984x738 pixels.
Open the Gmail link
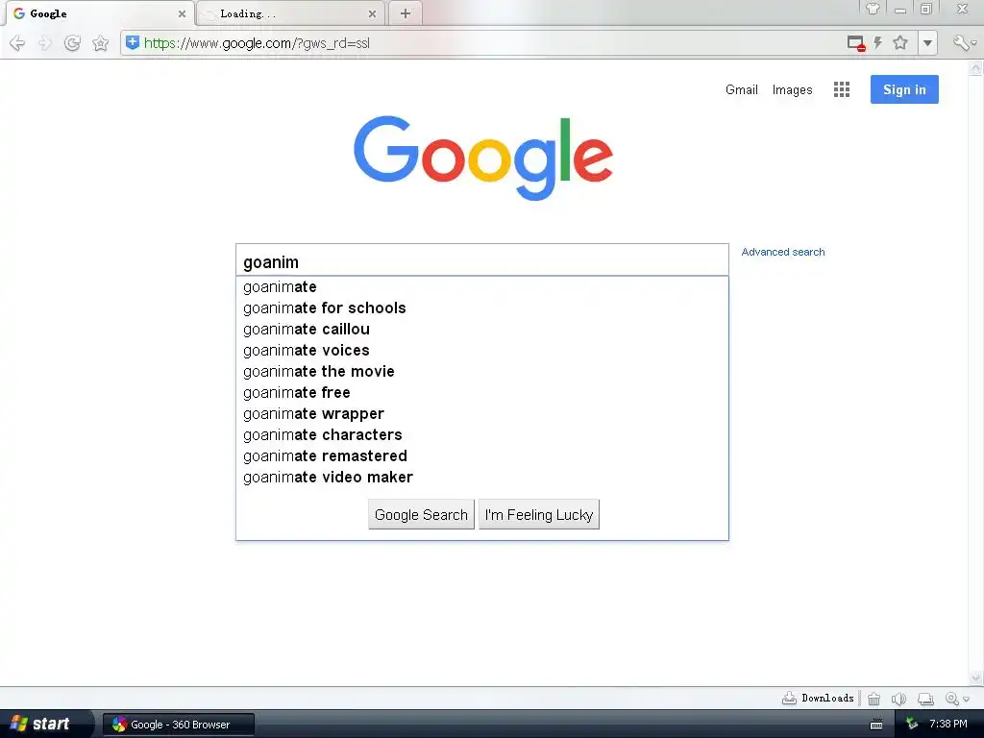click(x=741, y=89)
